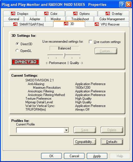Click the ATI icon on VPU Recover tab
Image resolution: width=133 pixels, height=162 pixels.
[97, 24]
